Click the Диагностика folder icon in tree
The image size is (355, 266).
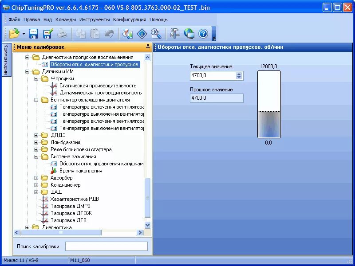[36, 227]
